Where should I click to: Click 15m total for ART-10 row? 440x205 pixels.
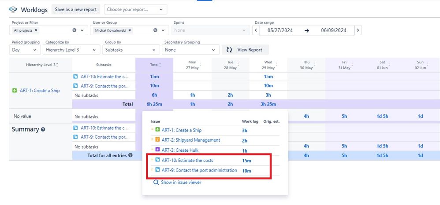154,77
